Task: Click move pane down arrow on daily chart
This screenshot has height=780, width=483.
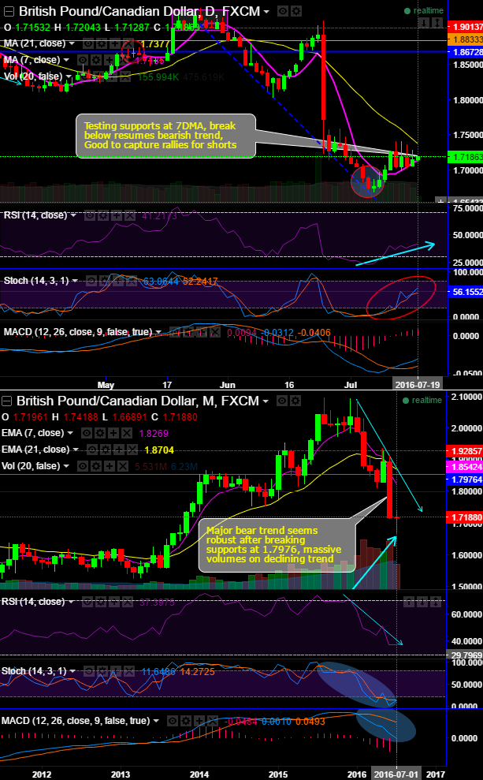Action: pos(424,22)
